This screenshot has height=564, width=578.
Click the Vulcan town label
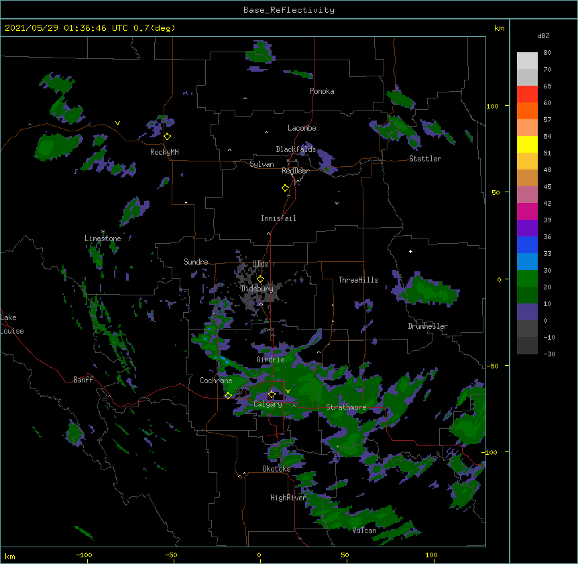click(x=364, y=531)
